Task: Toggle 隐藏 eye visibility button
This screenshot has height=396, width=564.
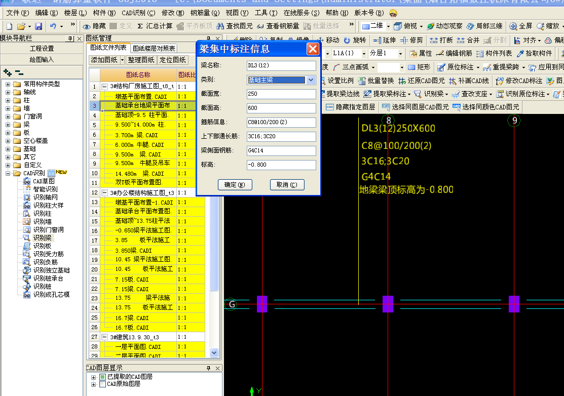Action: [94, 26]
